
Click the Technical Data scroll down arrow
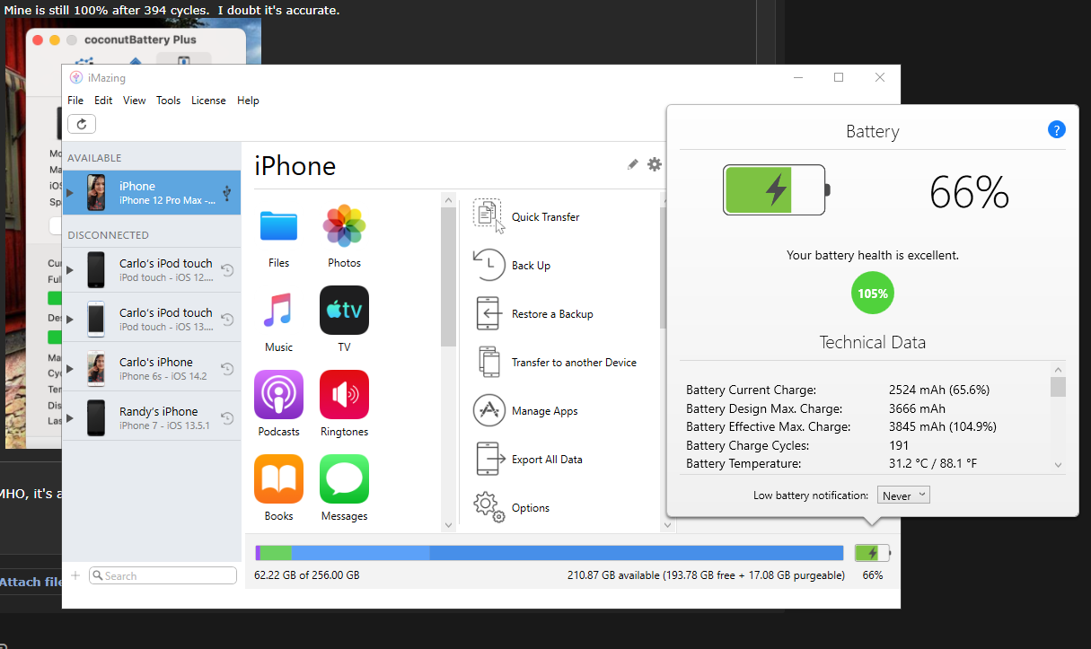point(1058,465)
